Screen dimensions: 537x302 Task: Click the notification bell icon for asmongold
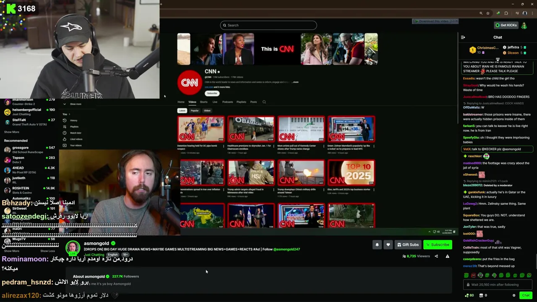coord(377,245)
